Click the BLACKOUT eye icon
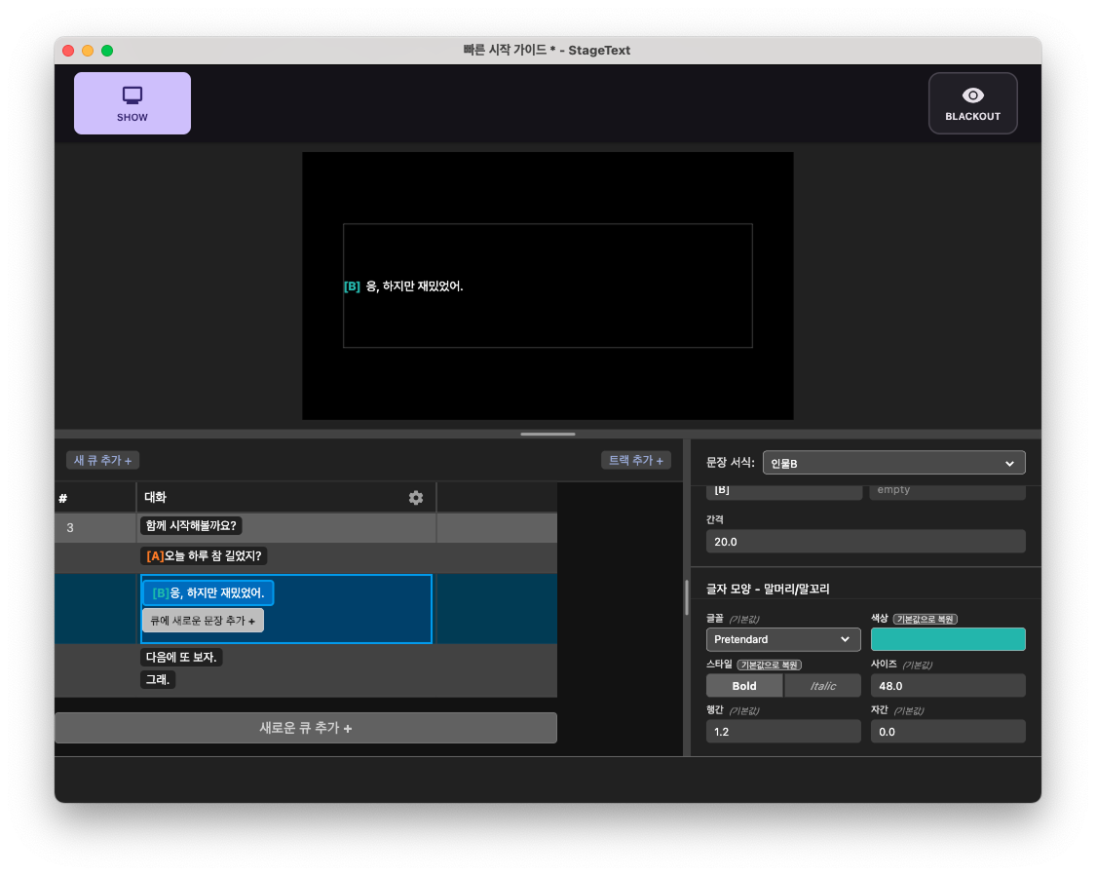This screenshot has width=1096, height=875. 972,95
